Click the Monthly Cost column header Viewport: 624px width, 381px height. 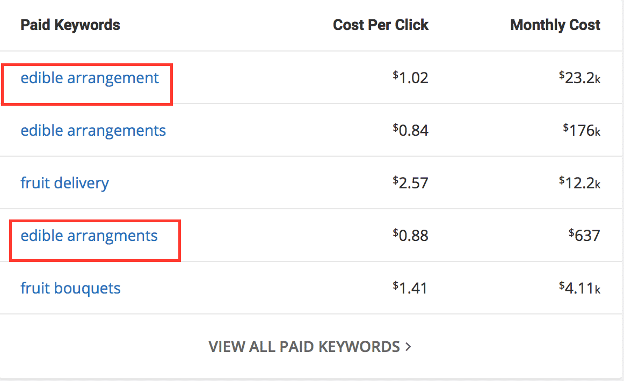555,25
